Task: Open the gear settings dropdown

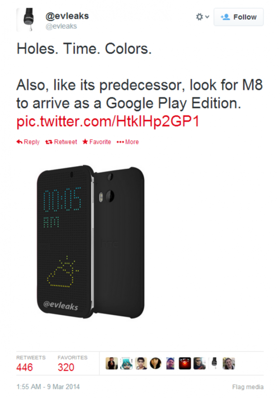Action: coord(202,17)
